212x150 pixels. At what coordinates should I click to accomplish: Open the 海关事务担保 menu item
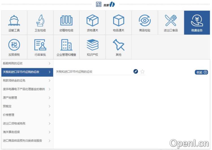tap(27, 132)
